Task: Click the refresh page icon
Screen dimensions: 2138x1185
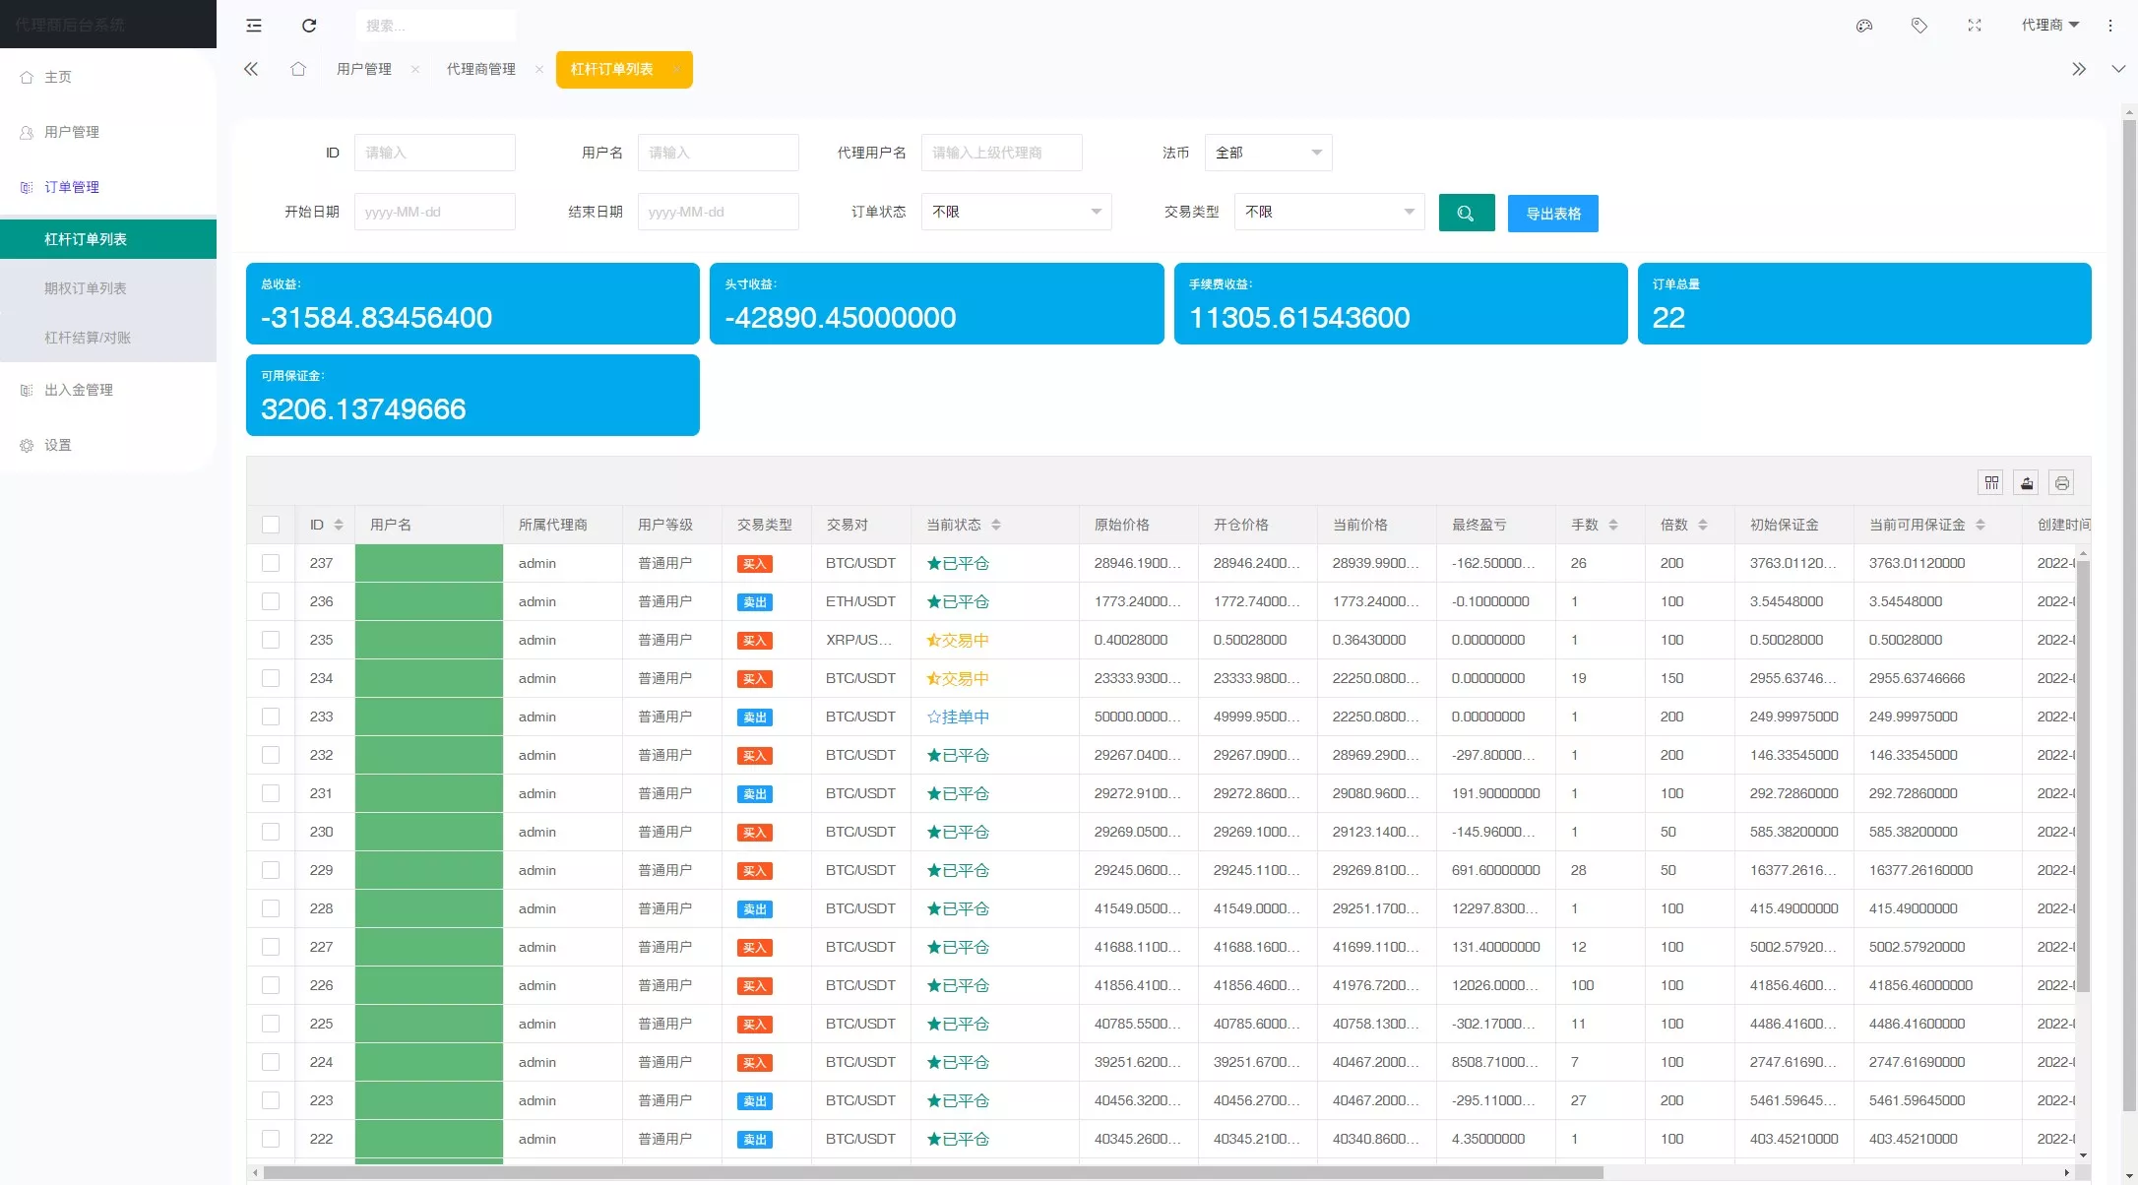Action: point(309,26)
